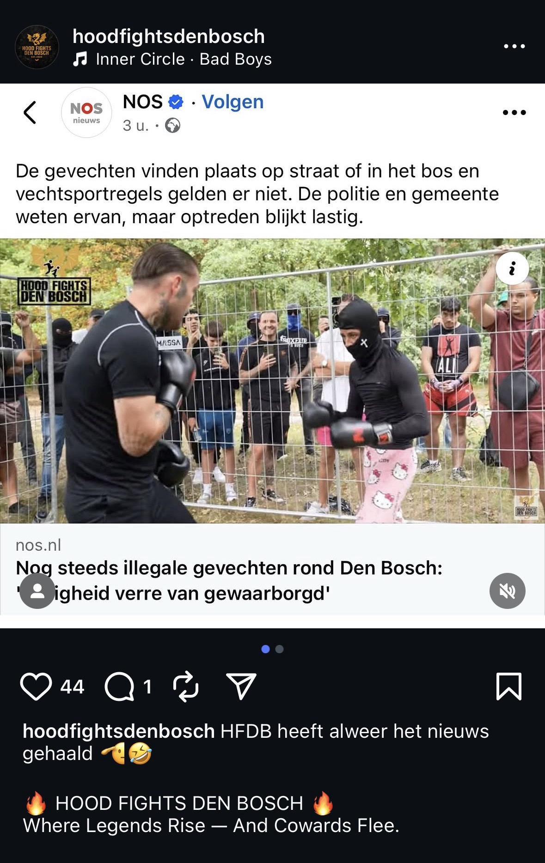This screenshot has height=863, width=545.
Task: Show tagged people via the person icon
Action: (37, 591)
